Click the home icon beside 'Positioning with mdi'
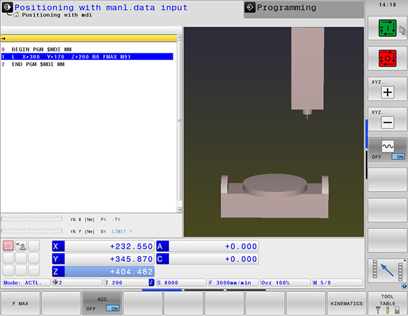This screenshot has width=408, height=316. coord(16,15)
